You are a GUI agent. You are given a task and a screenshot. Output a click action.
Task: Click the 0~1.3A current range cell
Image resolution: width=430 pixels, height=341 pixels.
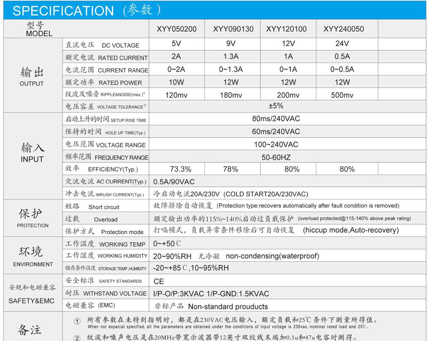pos(231,69)
